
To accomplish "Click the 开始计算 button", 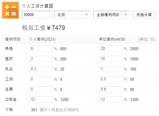I will tap(144, 15).
